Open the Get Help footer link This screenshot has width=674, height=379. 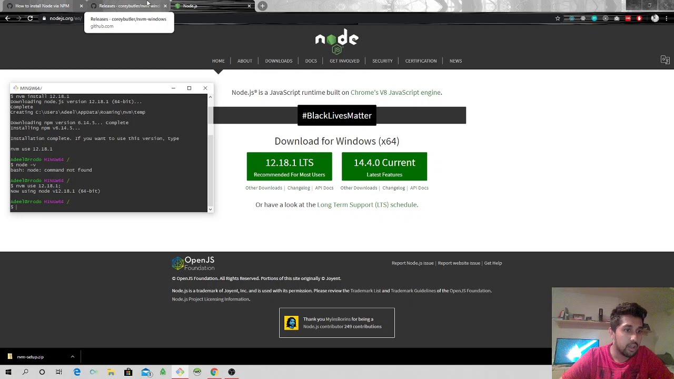tap(493, 263)
